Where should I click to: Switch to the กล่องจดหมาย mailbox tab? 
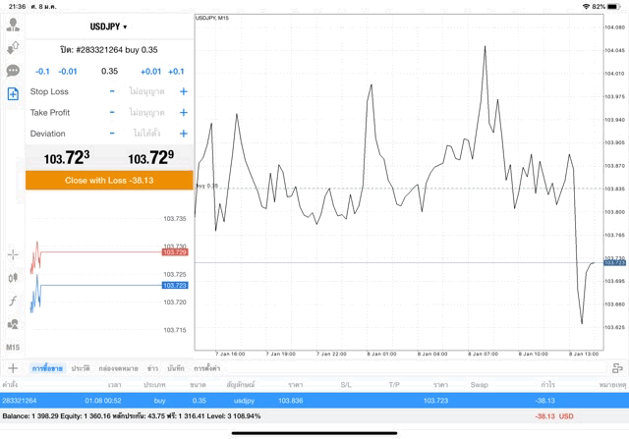(x=118, y=368)
